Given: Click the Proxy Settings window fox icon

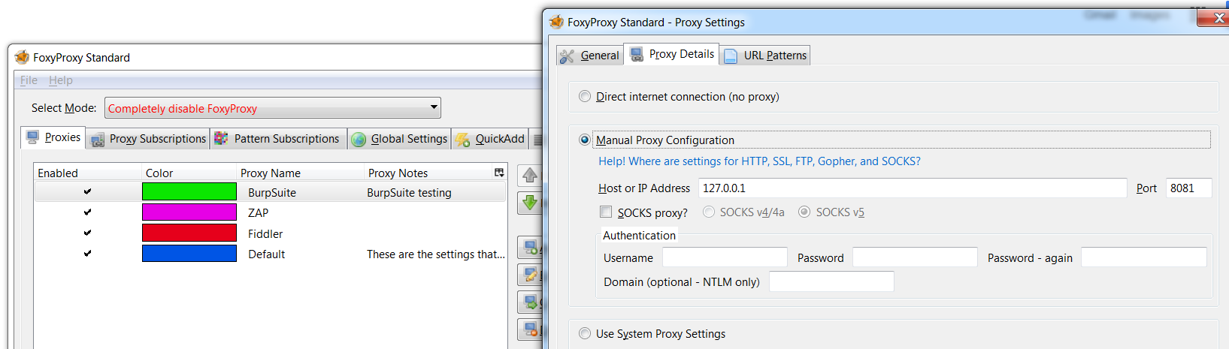Looking at the screenshot, I should coord(556,22).
